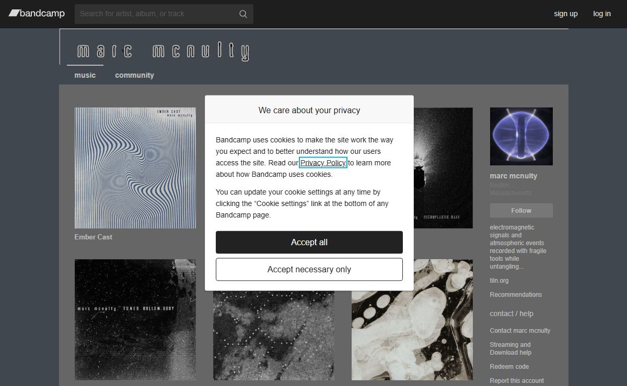Accept all cookies
The image size is (627, 386).
(309, 242)
